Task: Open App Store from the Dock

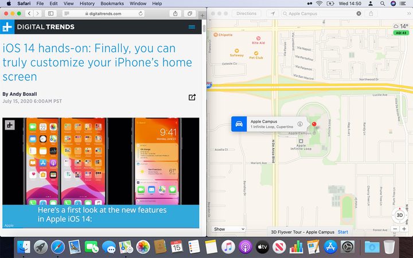Action: pos(330,247)
